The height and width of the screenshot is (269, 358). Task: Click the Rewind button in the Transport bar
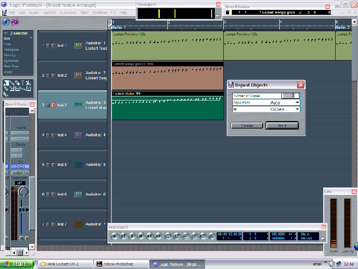[149, 236]
